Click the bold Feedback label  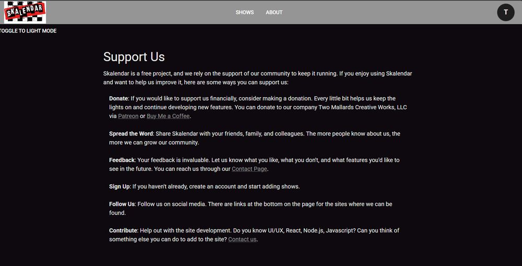coord(122,160)
